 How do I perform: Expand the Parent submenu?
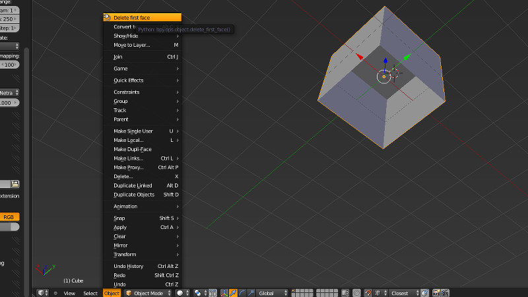142,119
